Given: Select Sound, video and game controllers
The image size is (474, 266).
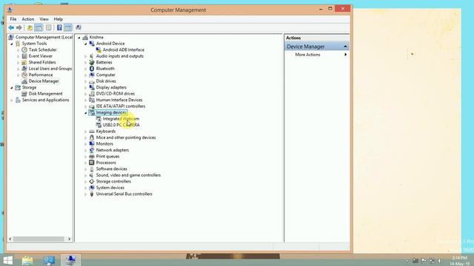Looking at the screenshot, I should coord(128,175).
